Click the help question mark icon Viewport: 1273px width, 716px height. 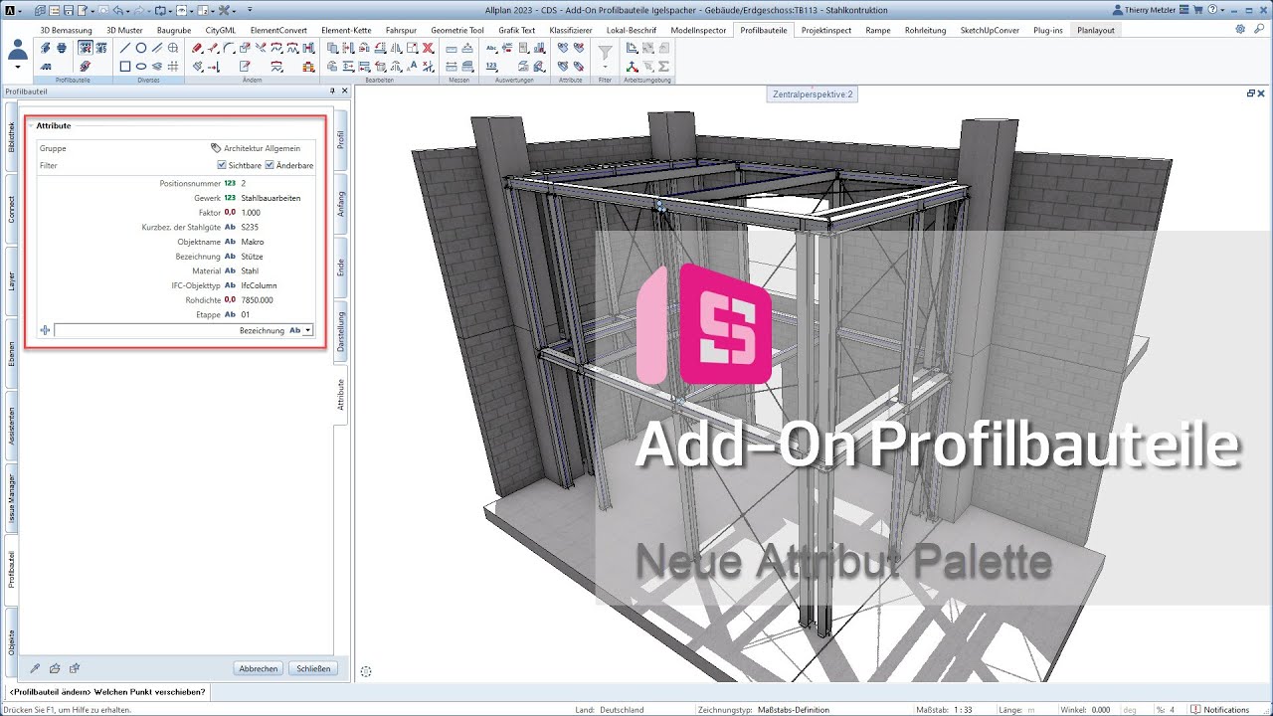(1212, 10)
